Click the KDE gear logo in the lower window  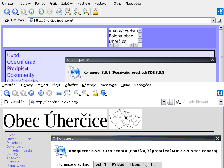(x=220, y=93)
